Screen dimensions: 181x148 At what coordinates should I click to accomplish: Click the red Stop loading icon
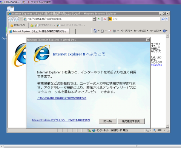104,19
